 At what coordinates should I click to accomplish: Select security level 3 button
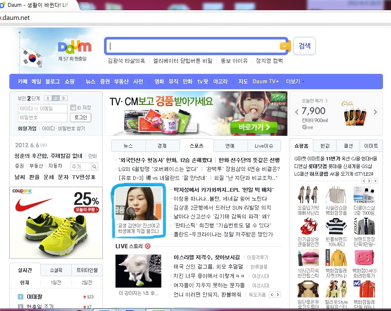[x=63, y=98]
